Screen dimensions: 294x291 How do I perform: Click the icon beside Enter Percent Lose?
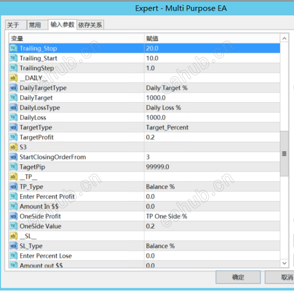[x=13, y=256]
